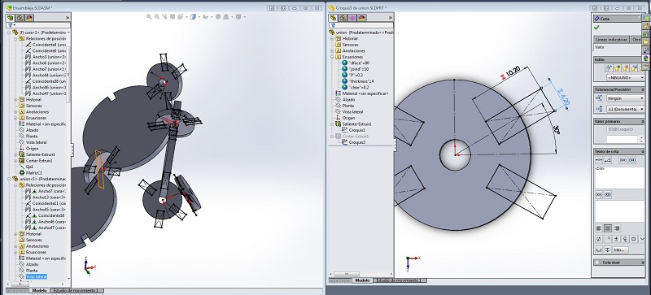This screenshot has width=651, height=295.
Task: Select left text justification
Action: point(599,228)
